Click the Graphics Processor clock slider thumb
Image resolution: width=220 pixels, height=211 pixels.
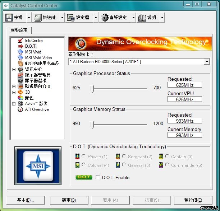click(x=92, y=89)
